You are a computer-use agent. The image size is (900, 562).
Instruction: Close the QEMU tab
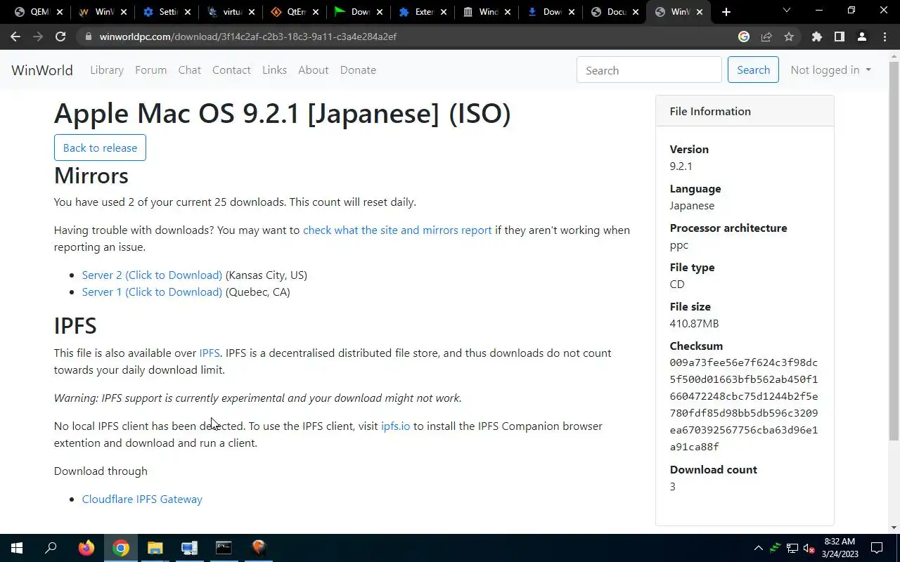[x=59, y=12]
